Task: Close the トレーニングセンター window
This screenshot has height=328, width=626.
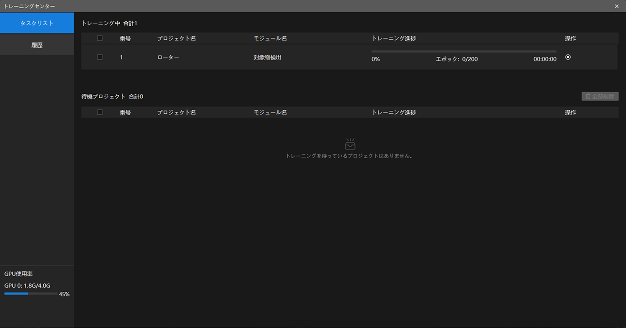Action: pyautogui.click(x=617, y=6)
